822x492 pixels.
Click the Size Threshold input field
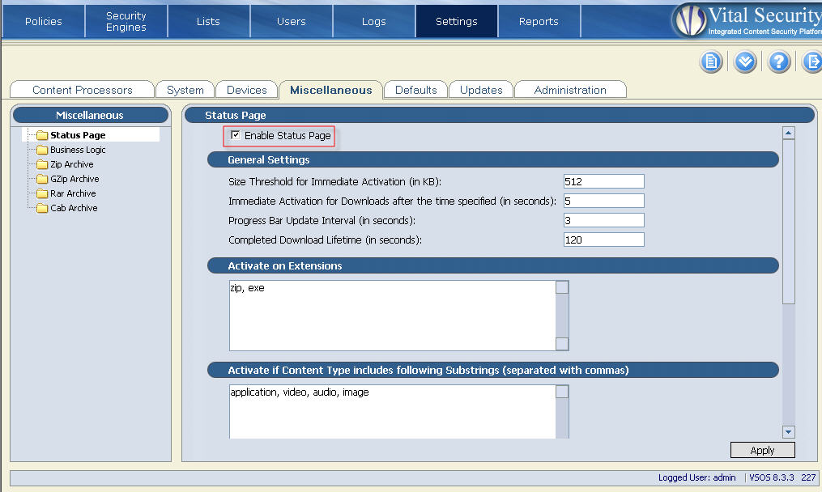click(603, 181)
